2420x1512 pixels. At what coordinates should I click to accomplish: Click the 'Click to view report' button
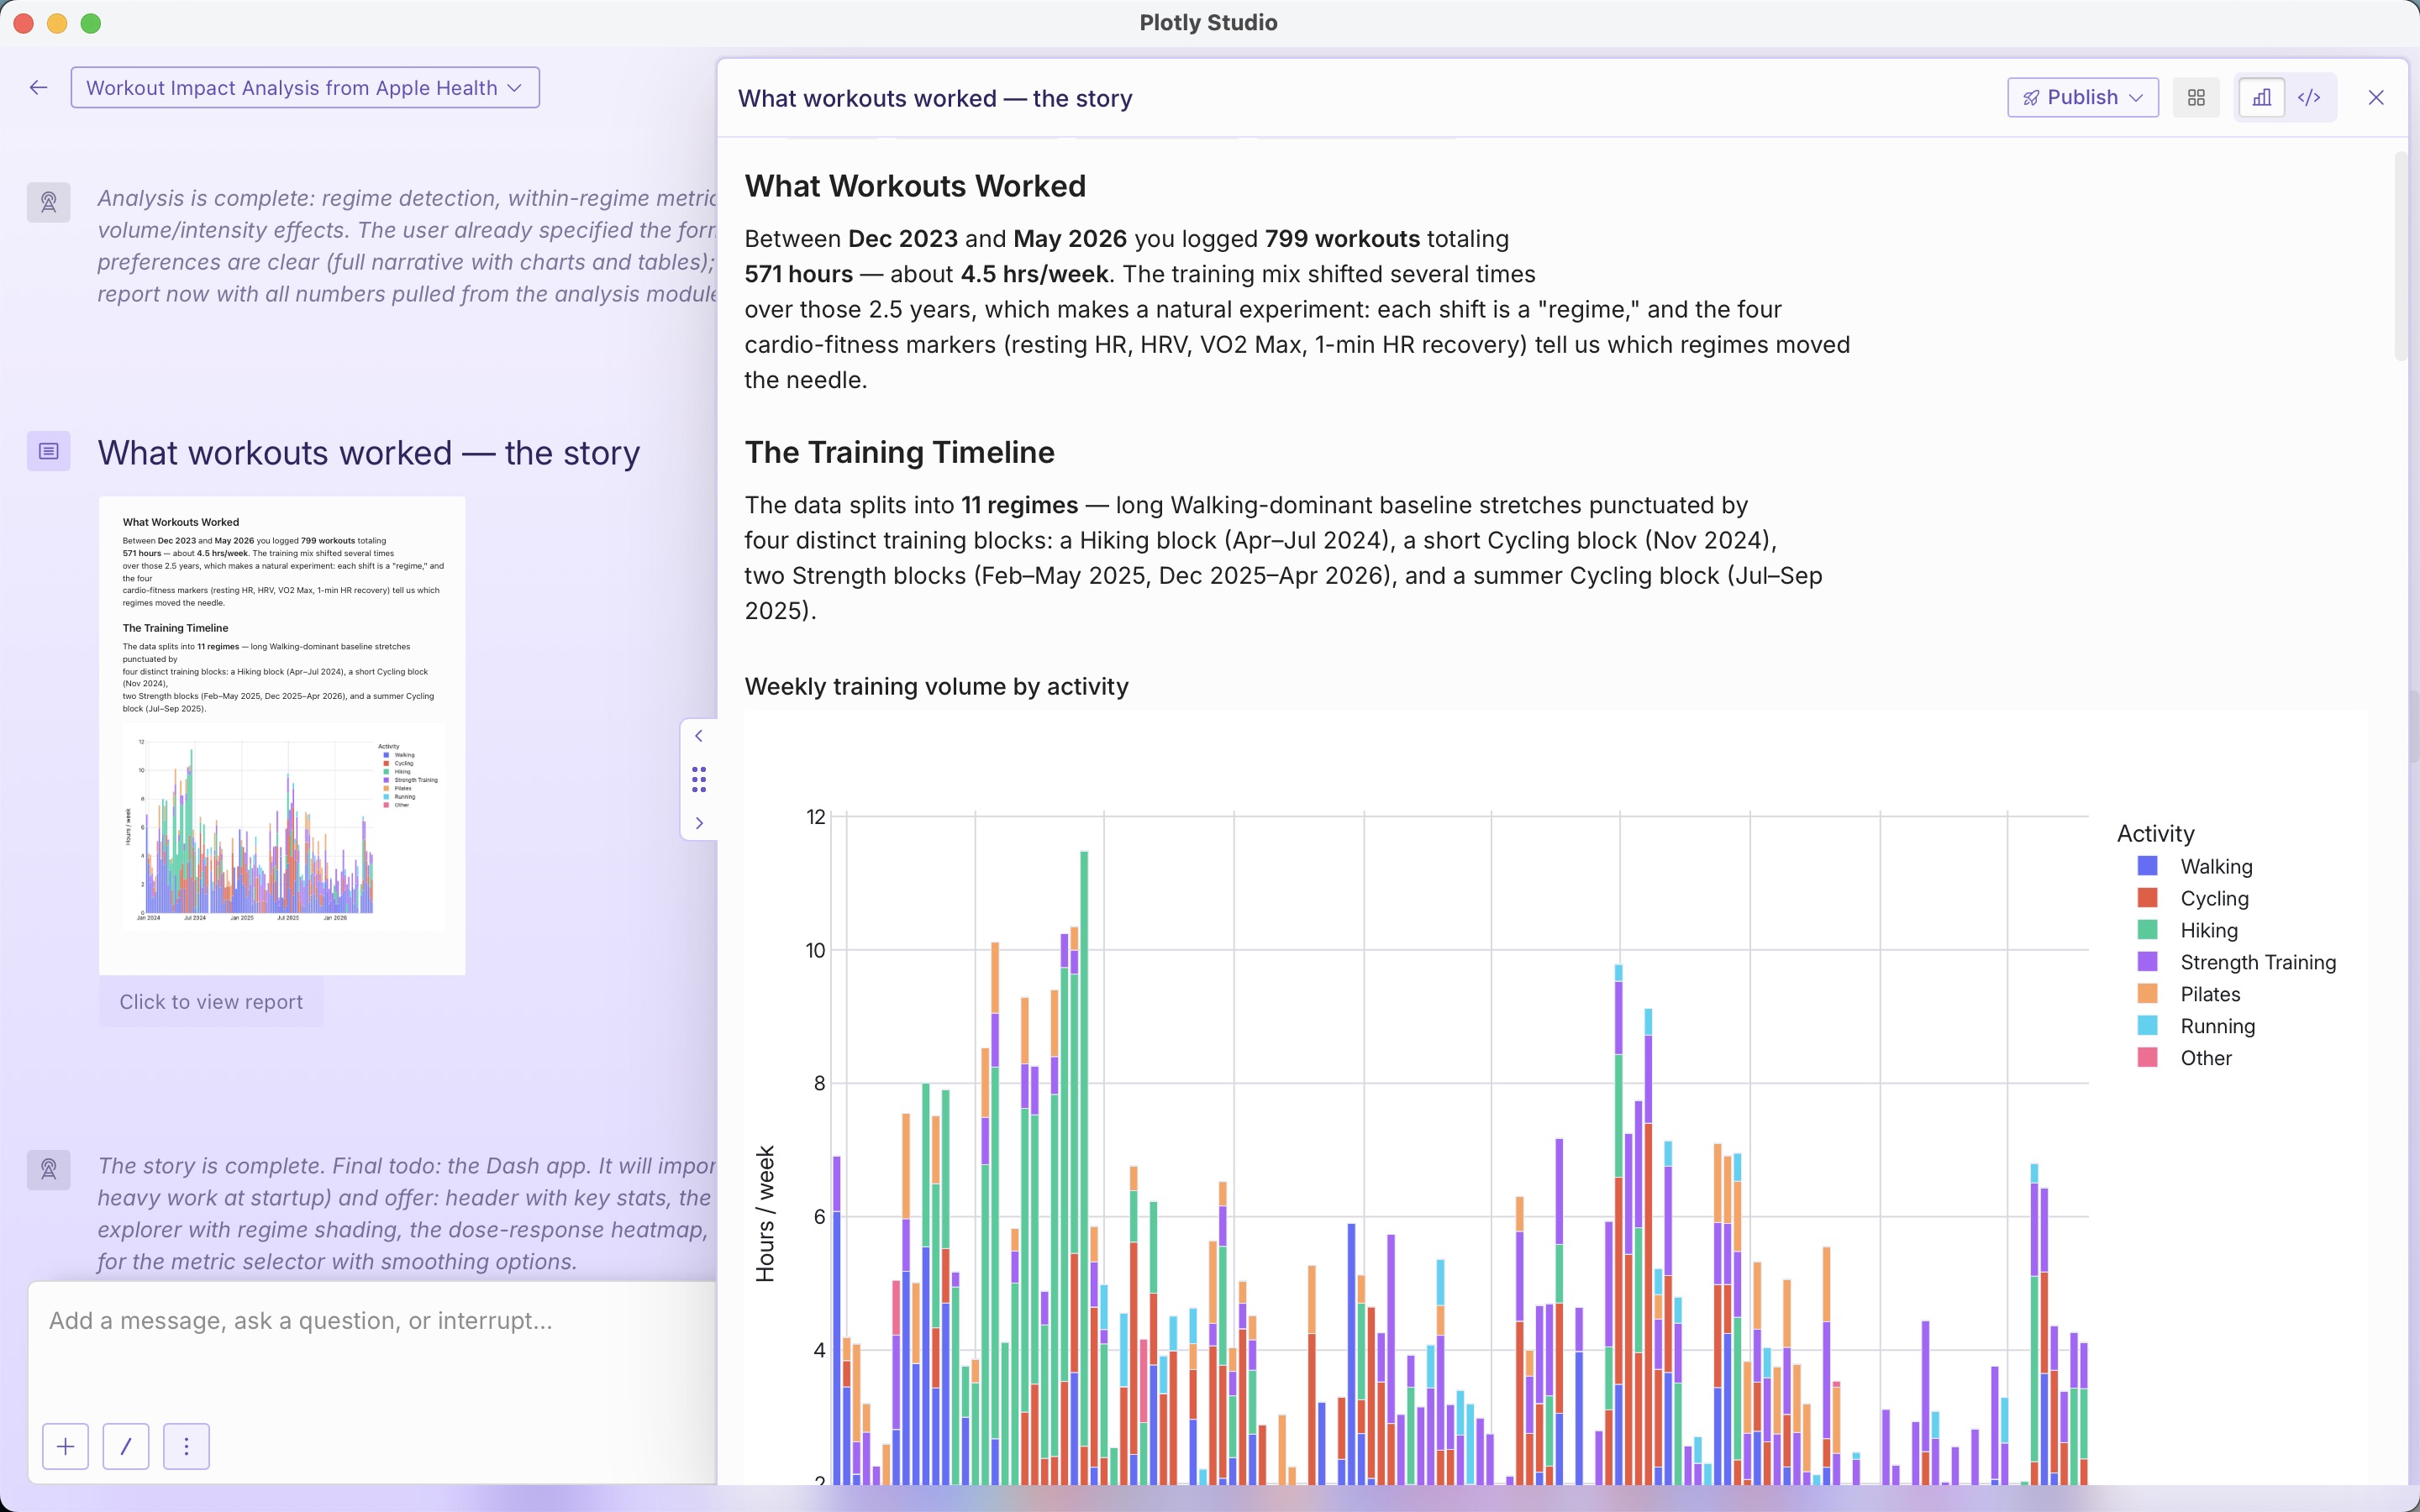click(211, 1002)
